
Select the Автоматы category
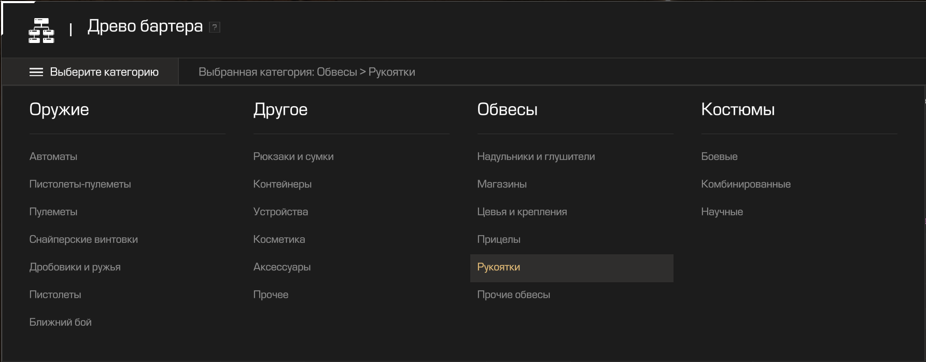53,156
